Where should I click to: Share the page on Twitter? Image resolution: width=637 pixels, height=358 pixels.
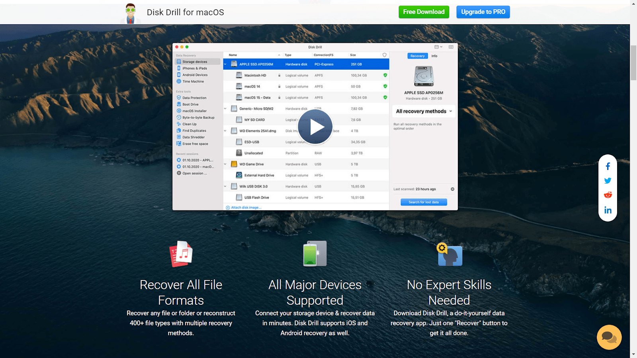click(x=608, y=181)
